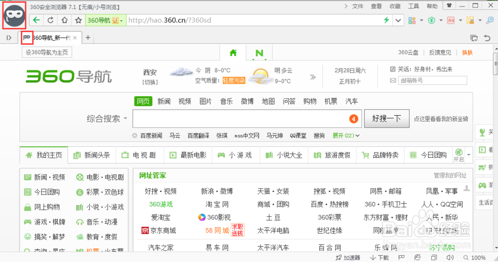Open 360云盘 link
Viewport: 498px width, 262px height.
[x=408, y=53]
